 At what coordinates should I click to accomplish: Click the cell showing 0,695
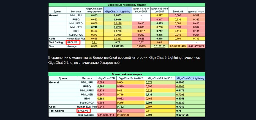tap(94, 39)
